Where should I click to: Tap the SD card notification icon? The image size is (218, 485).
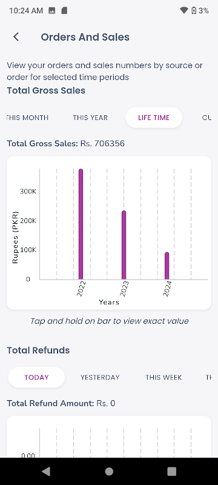tap(64, 10)
